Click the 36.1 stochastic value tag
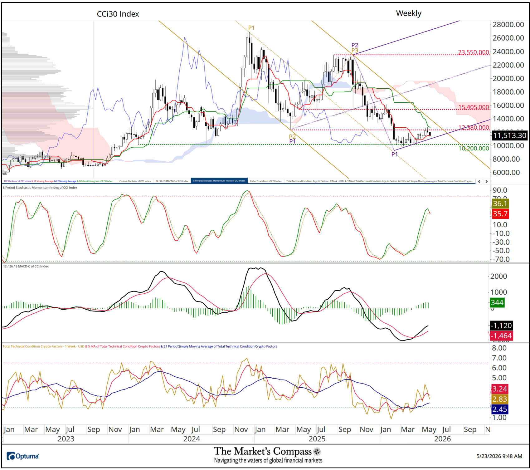Screen dimensions: 530x470 point(500,203)
